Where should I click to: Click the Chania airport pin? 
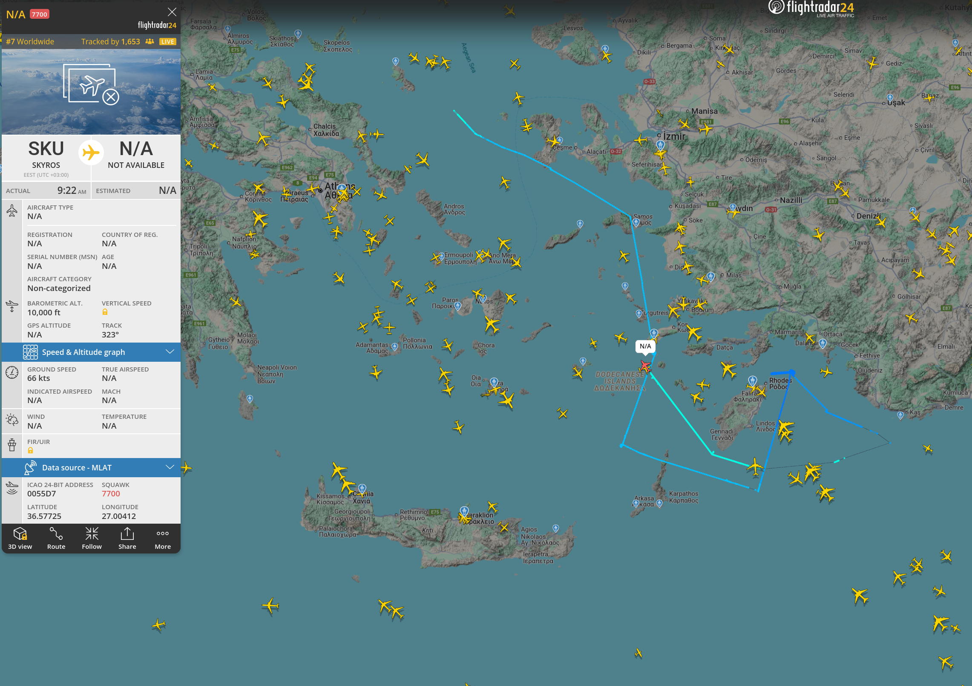coord(362,489)
